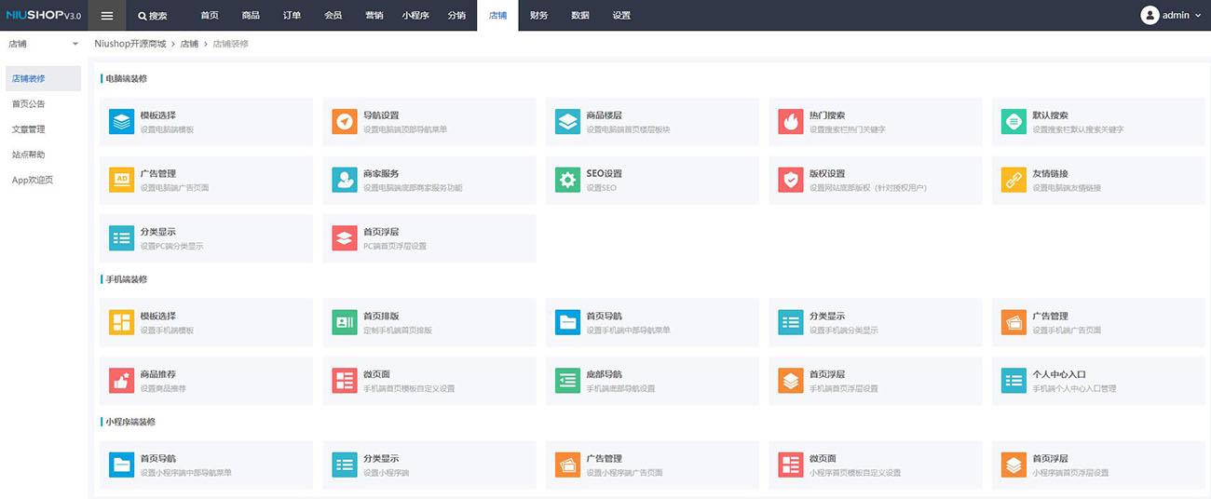Click the PC 首页浮层 red icon
The height and width of the screenshot is (499, 1211).
(x=345, y=238)
